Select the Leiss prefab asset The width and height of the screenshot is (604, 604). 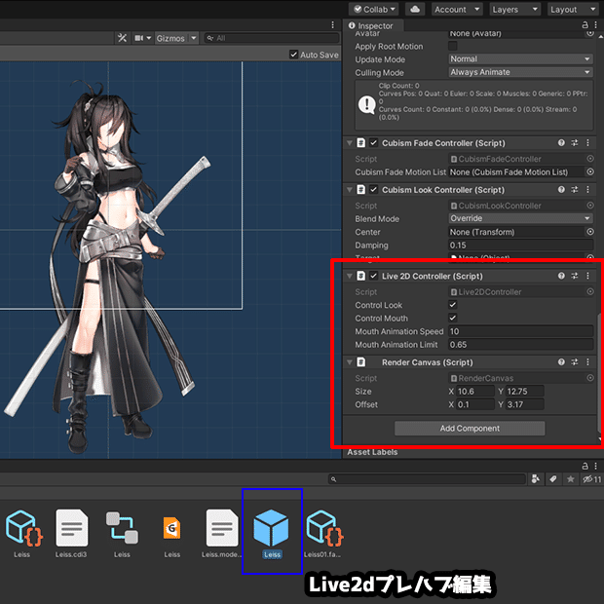(272, 533)
